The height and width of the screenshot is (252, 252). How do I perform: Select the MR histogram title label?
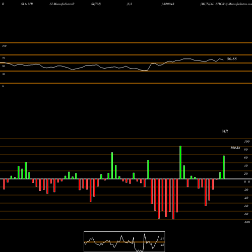coord(225,131)
